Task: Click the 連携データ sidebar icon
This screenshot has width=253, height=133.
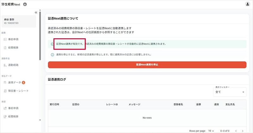Action: (x=5, y=82)
